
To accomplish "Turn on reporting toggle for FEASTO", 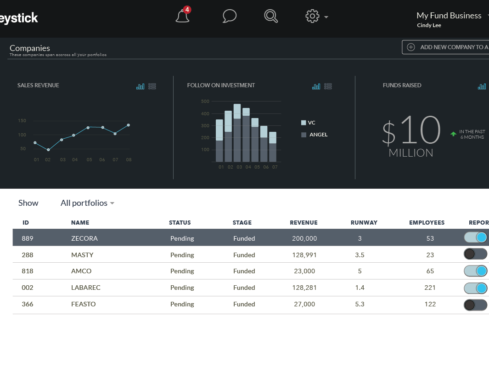I will tap(476, 305).
